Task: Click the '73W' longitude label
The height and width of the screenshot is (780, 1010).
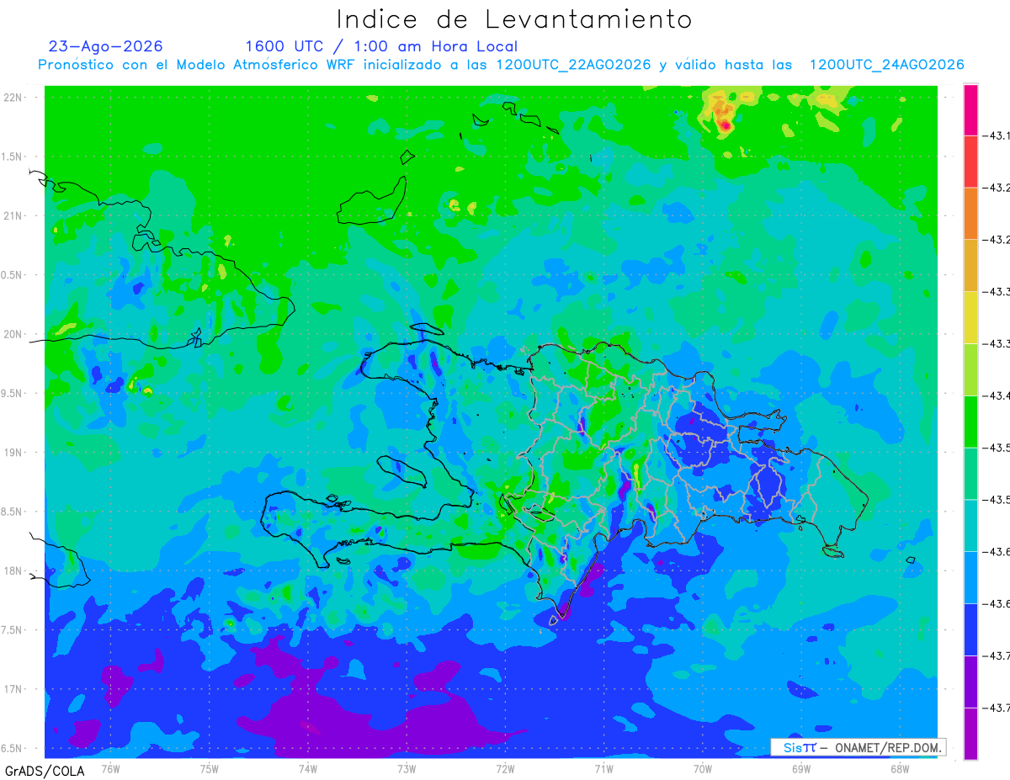Action: (x=407, y=768)
